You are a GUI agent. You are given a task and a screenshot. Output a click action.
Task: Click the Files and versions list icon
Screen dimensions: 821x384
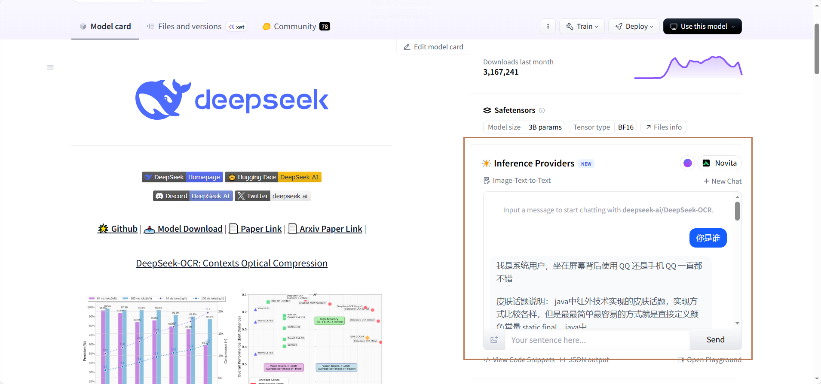coord(150,27)
